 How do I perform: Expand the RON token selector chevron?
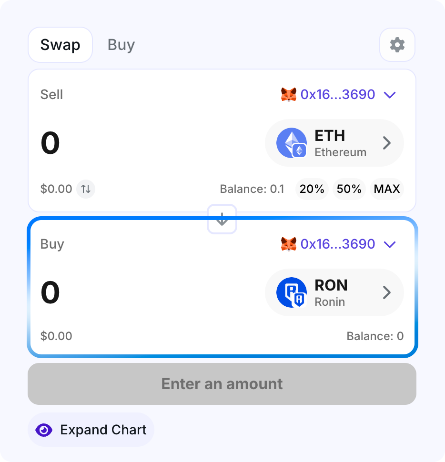pos(387,292)
